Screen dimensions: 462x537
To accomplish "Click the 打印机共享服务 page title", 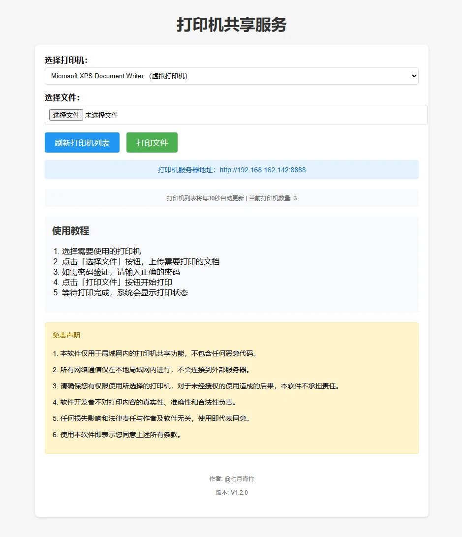I will 231,25.
